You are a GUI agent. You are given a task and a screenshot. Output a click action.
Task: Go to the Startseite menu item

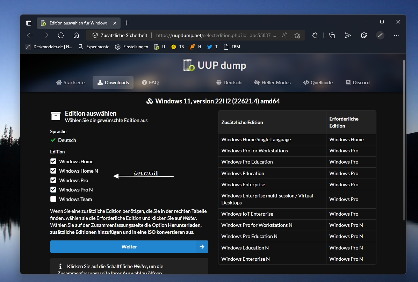70,82
